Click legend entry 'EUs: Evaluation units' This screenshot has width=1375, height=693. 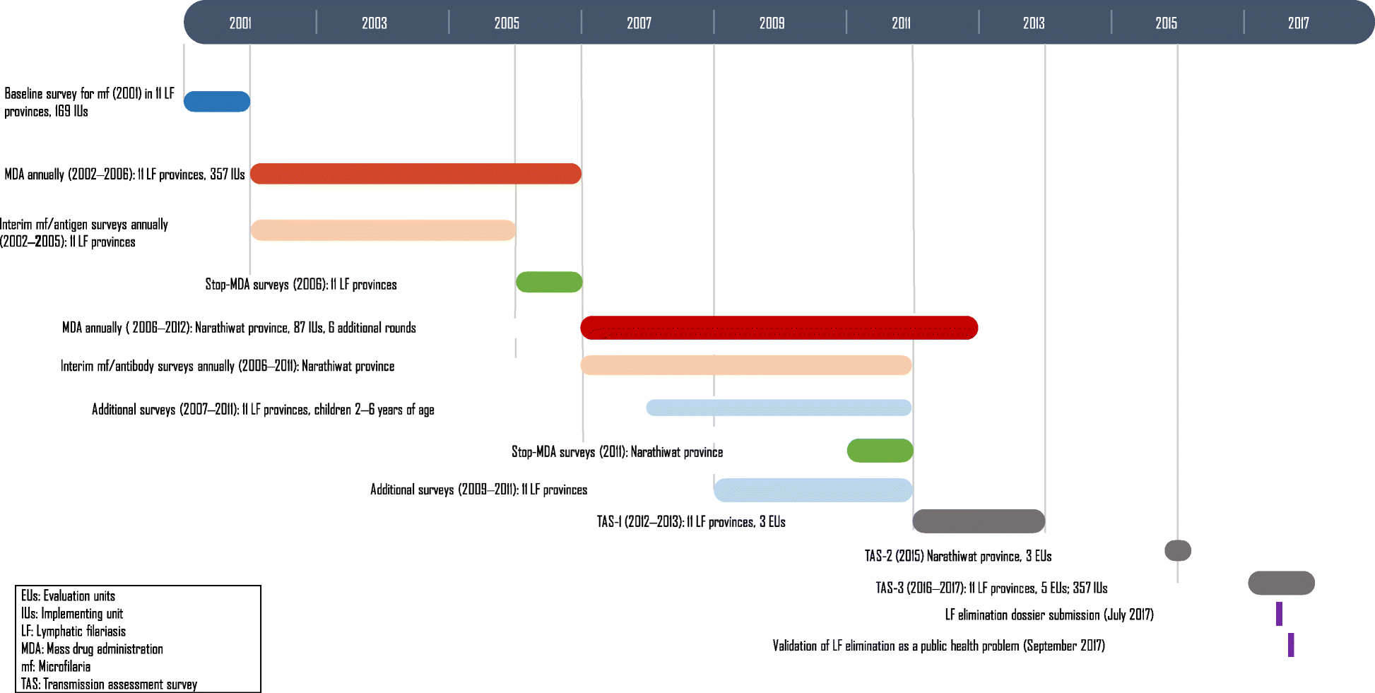pyautogui.click(x=68, y=596)
